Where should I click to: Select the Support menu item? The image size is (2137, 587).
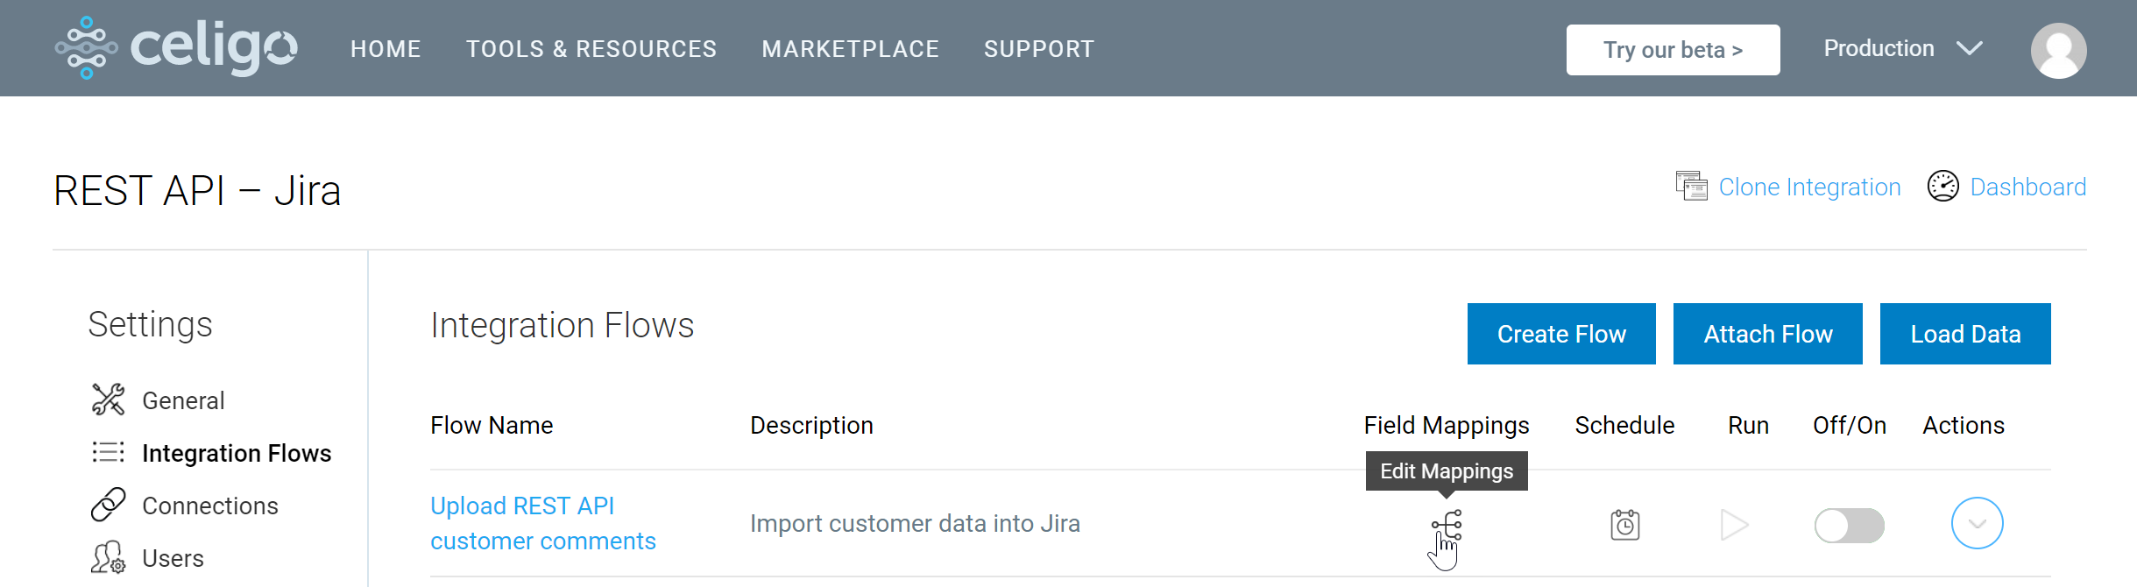[1039, 49]
